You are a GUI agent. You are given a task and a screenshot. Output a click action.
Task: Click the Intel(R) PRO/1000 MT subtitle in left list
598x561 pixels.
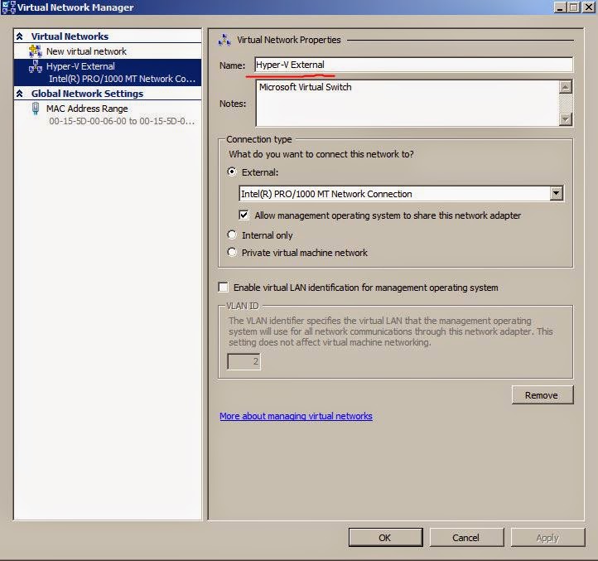(122, 79)
